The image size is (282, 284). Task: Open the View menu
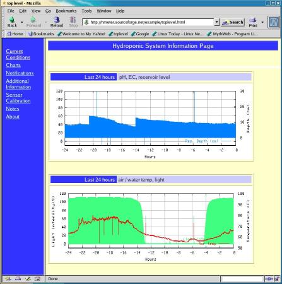point(36,11)
